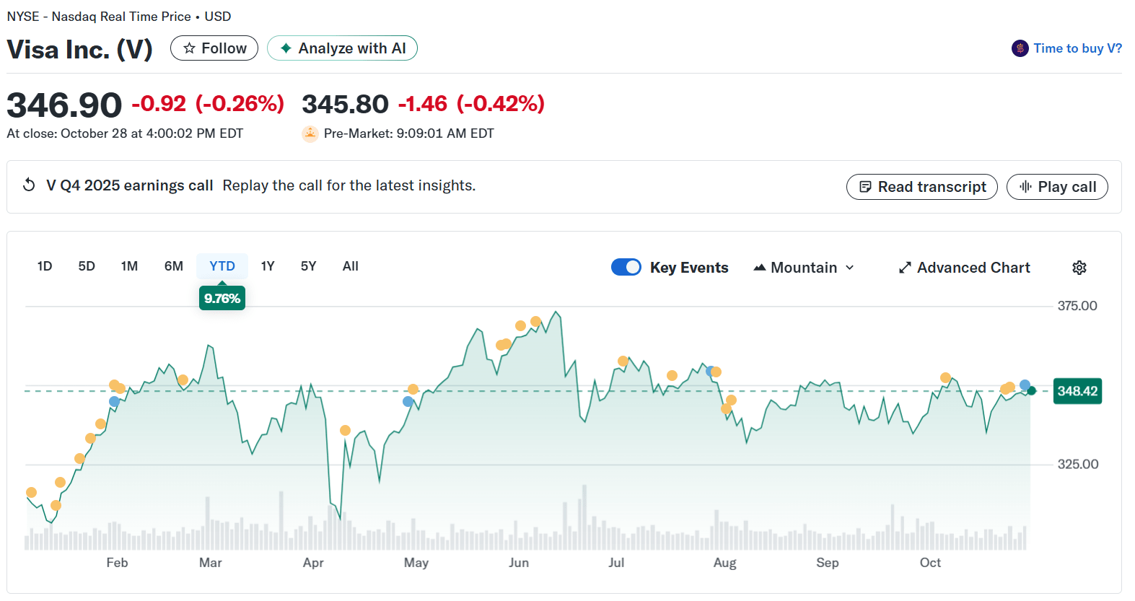
Task: Open the Advanced Chart view
Action: click(964, 268)
